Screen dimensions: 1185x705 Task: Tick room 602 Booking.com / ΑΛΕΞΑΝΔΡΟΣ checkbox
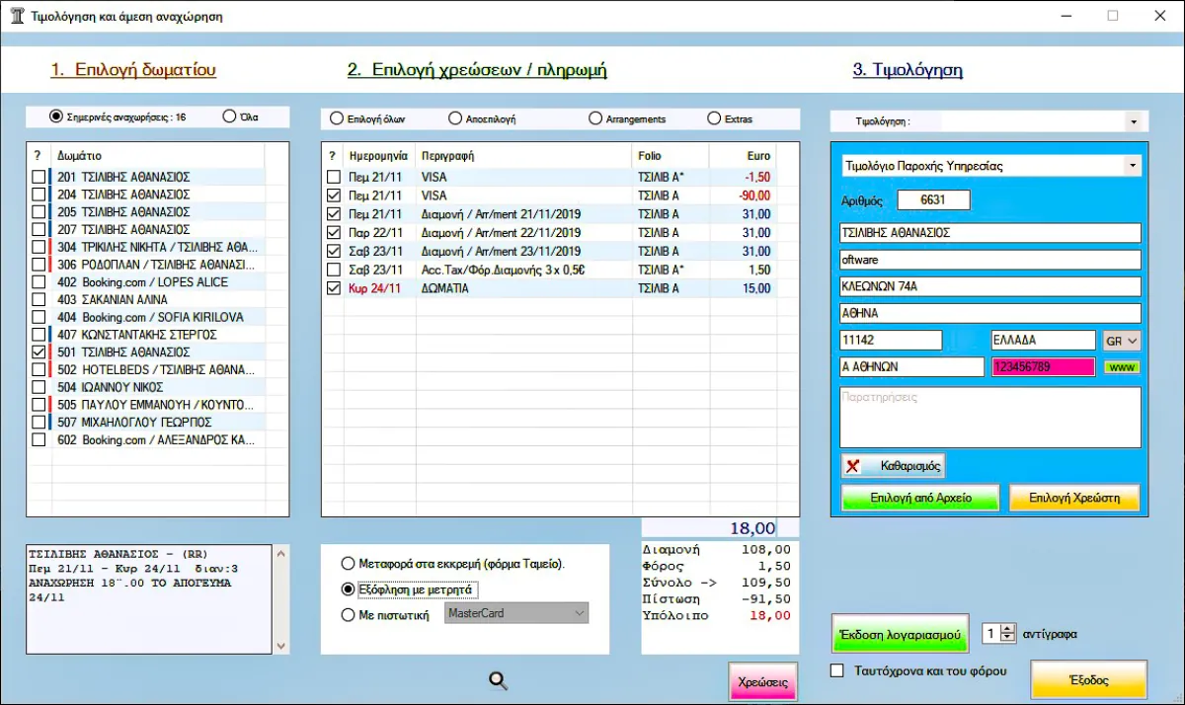39,440
